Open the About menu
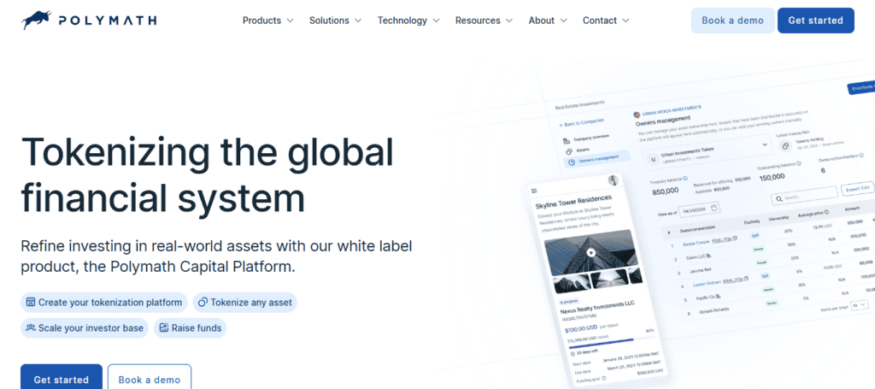875x389 pixels. [x=548, y=21]
